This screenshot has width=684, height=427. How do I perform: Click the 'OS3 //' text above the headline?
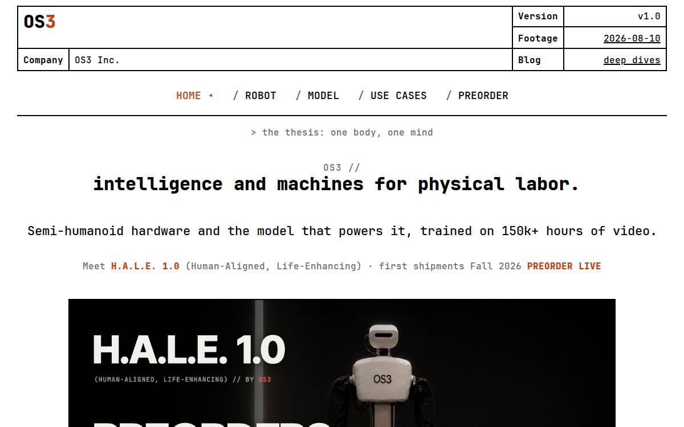tap(341, 167)
